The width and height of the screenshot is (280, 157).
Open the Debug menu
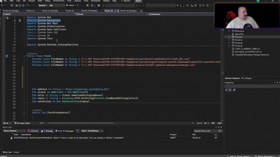click(x=47, y=1)
